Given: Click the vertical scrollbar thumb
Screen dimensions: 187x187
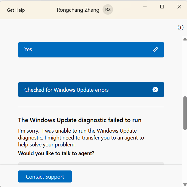Looking at the screenshot, I should coord(185,113).
